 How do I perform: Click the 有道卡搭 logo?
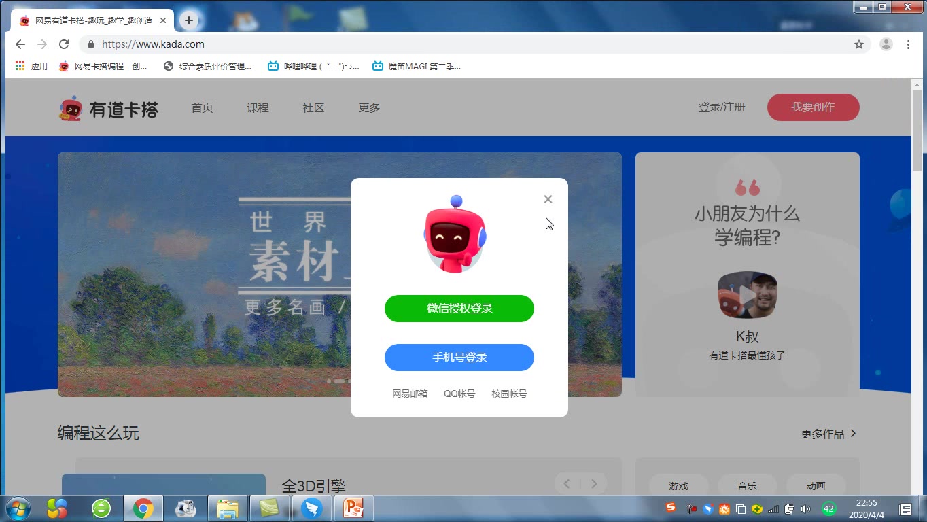click(109, 109)
